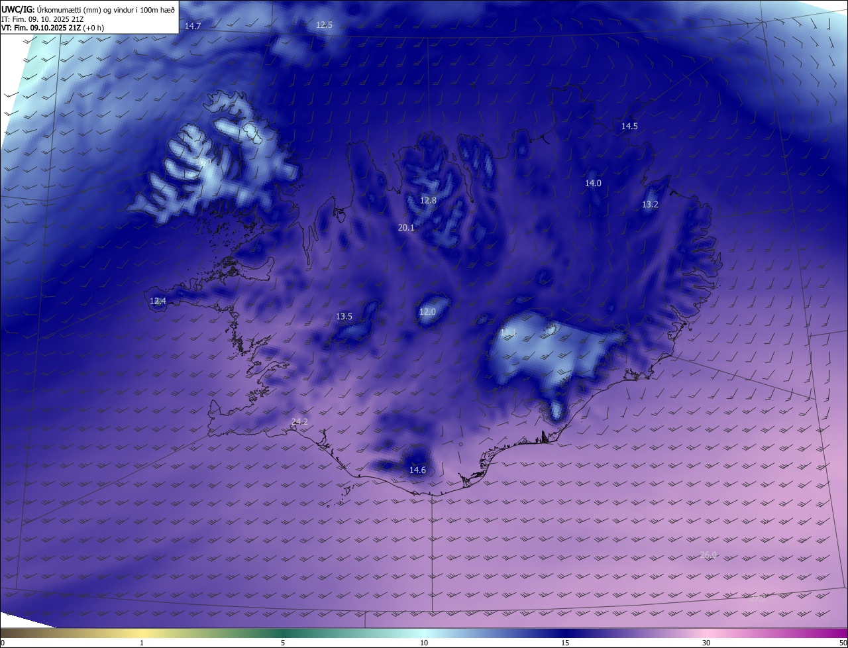Click the 14.0 value label
This screenshot has width=848, height=648.
tap(593, 183)
